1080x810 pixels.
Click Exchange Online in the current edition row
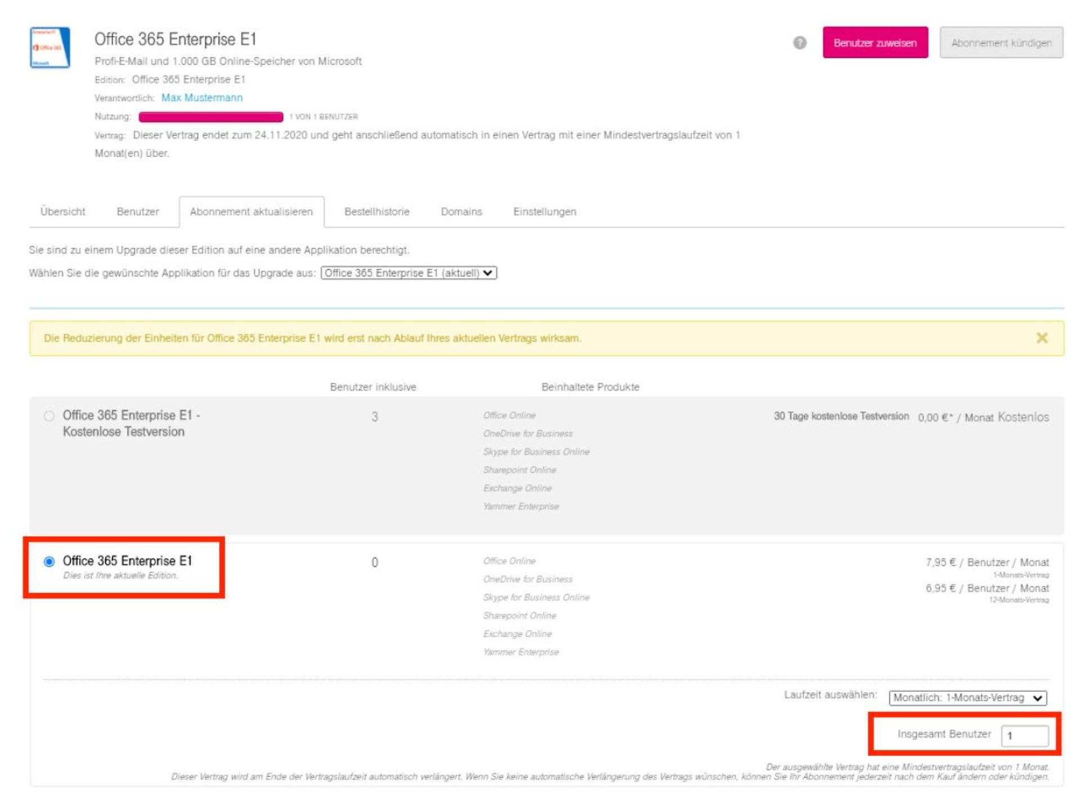pyautogui.click(x=517, y=634)
